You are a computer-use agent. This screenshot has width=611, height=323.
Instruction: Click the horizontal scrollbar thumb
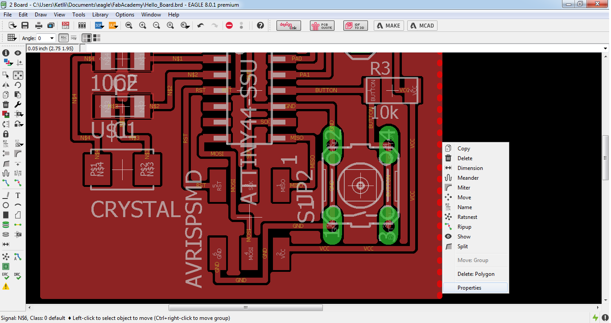click(245, 307)
